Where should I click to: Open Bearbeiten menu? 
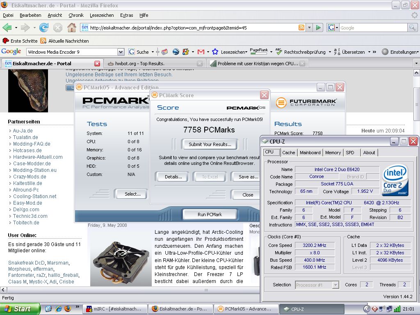coord(30,15)
